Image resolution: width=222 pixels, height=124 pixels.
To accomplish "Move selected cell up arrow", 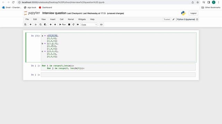I will pos(51,24).
